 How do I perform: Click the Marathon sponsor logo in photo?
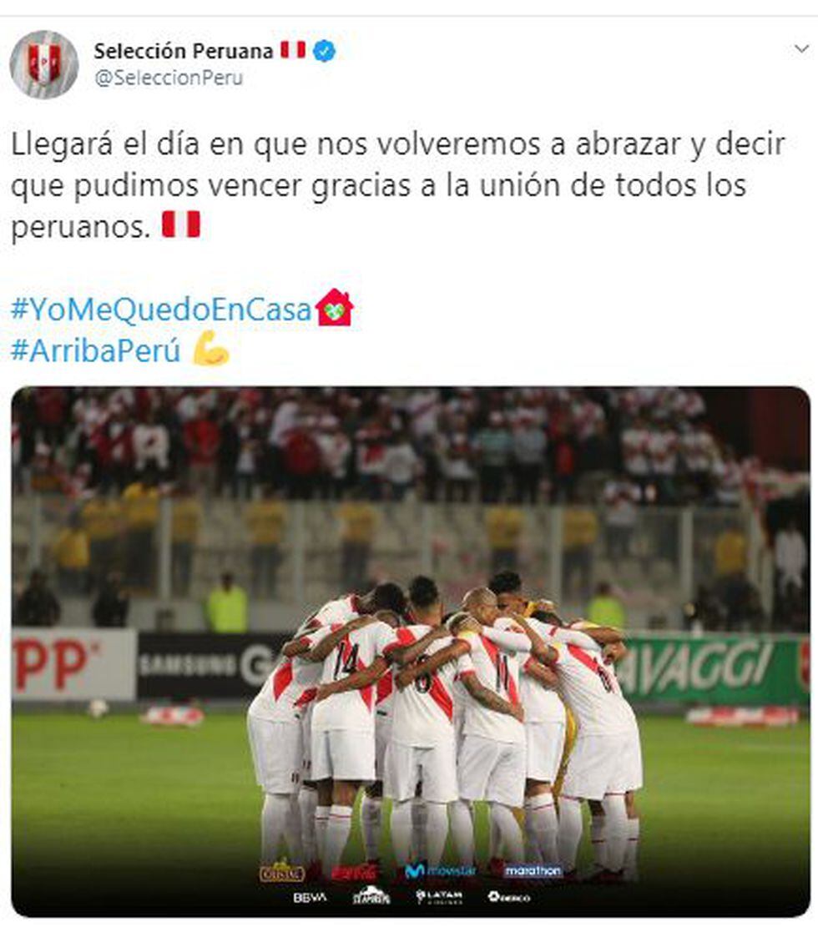[x=533, y=871]
